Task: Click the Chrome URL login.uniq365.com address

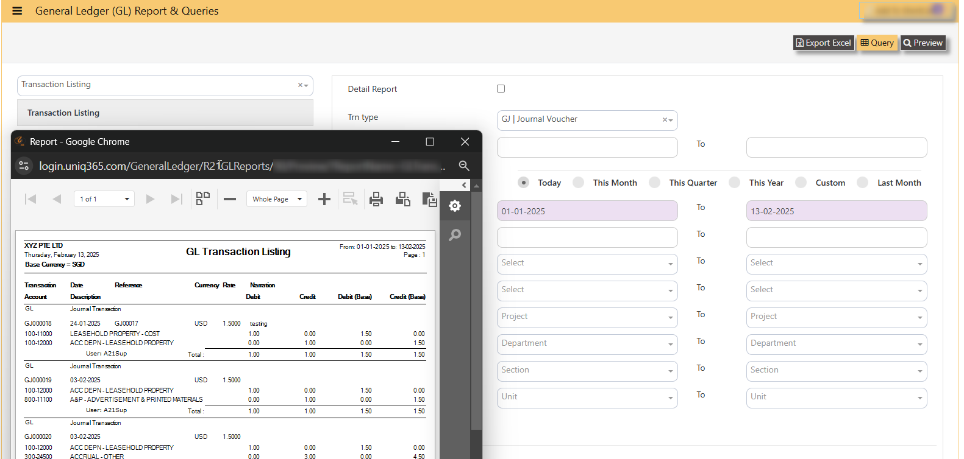Action: tap(155, 166)
